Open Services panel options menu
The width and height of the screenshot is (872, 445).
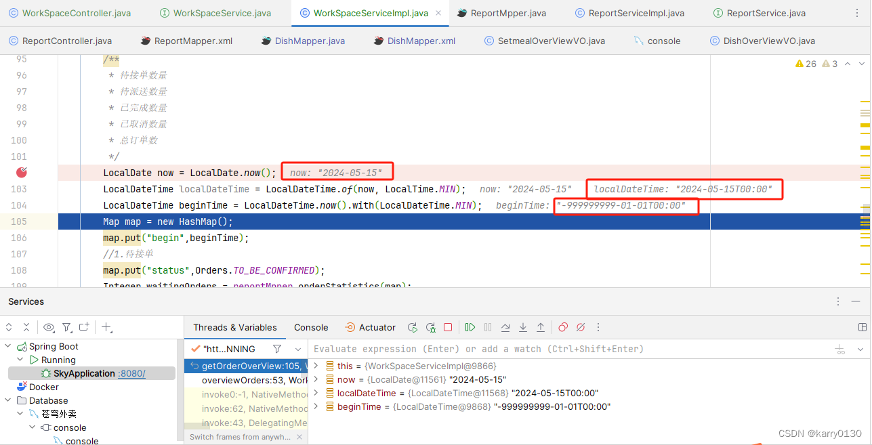[x=839, y=301]
